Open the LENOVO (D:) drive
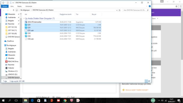This screenshot has height=103, width=183. [x=13, y=74]
